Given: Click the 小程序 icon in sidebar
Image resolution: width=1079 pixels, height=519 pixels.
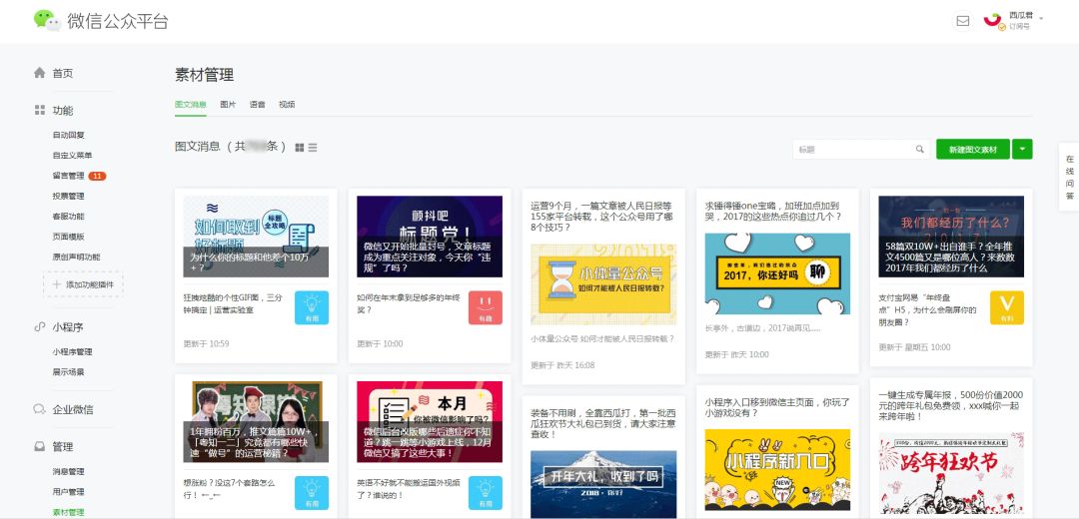Looking at the screenshot, I should pos(40,326).
